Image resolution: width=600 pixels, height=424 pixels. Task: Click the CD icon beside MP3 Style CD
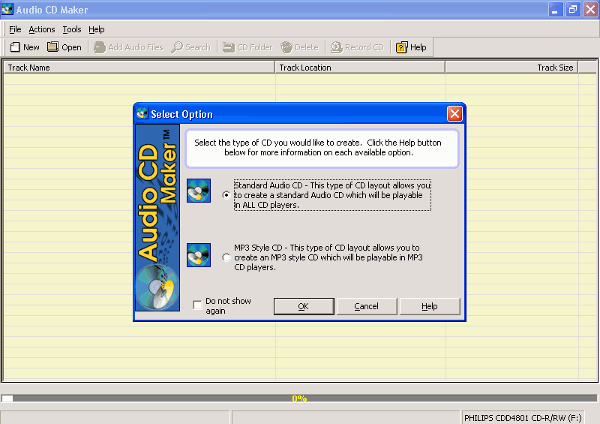pyautogui.click(x=199, y=255)
